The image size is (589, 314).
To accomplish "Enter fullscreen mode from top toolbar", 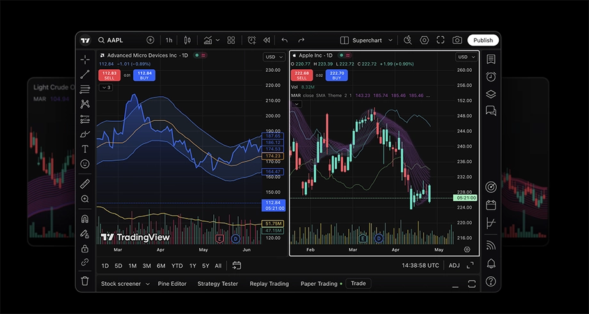I will point(440,40).
